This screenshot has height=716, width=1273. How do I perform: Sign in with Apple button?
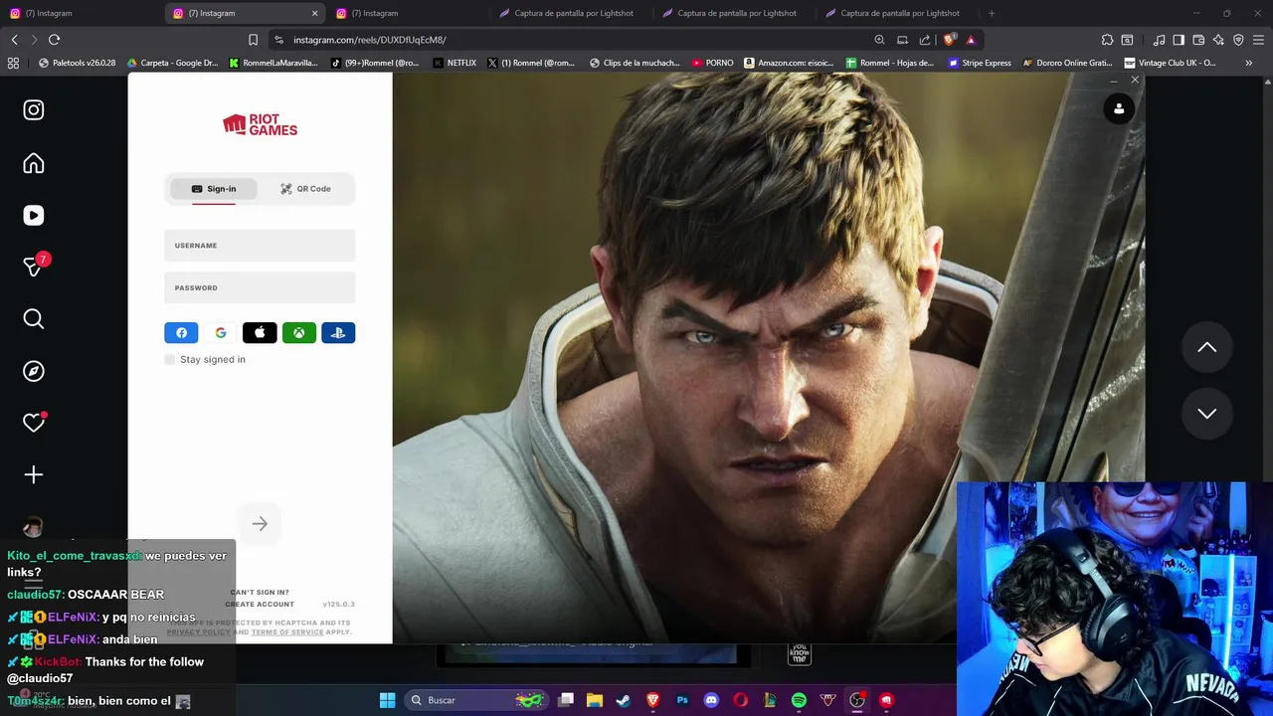[x=260, y=333]
